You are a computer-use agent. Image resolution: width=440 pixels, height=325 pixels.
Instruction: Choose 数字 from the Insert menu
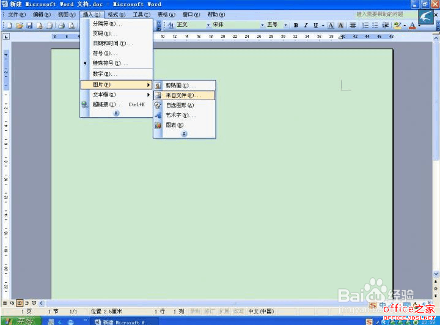(117, 74)
